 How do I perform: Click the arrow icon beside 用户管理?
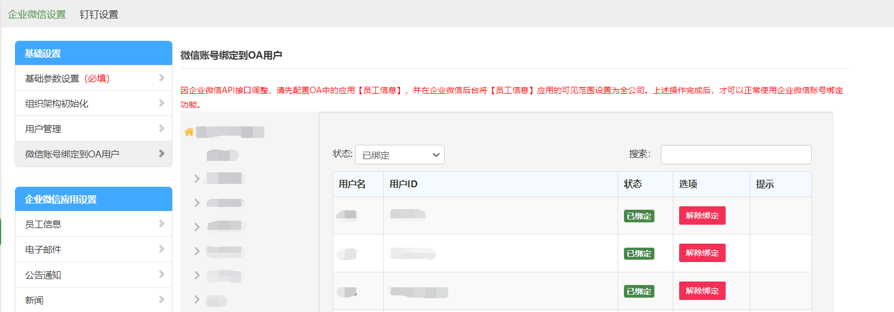(x=161, y=129)
